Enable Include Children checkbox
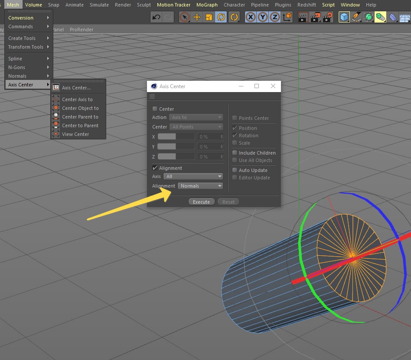This screenshot has height=360, width=411. click(x=235, y=152)
